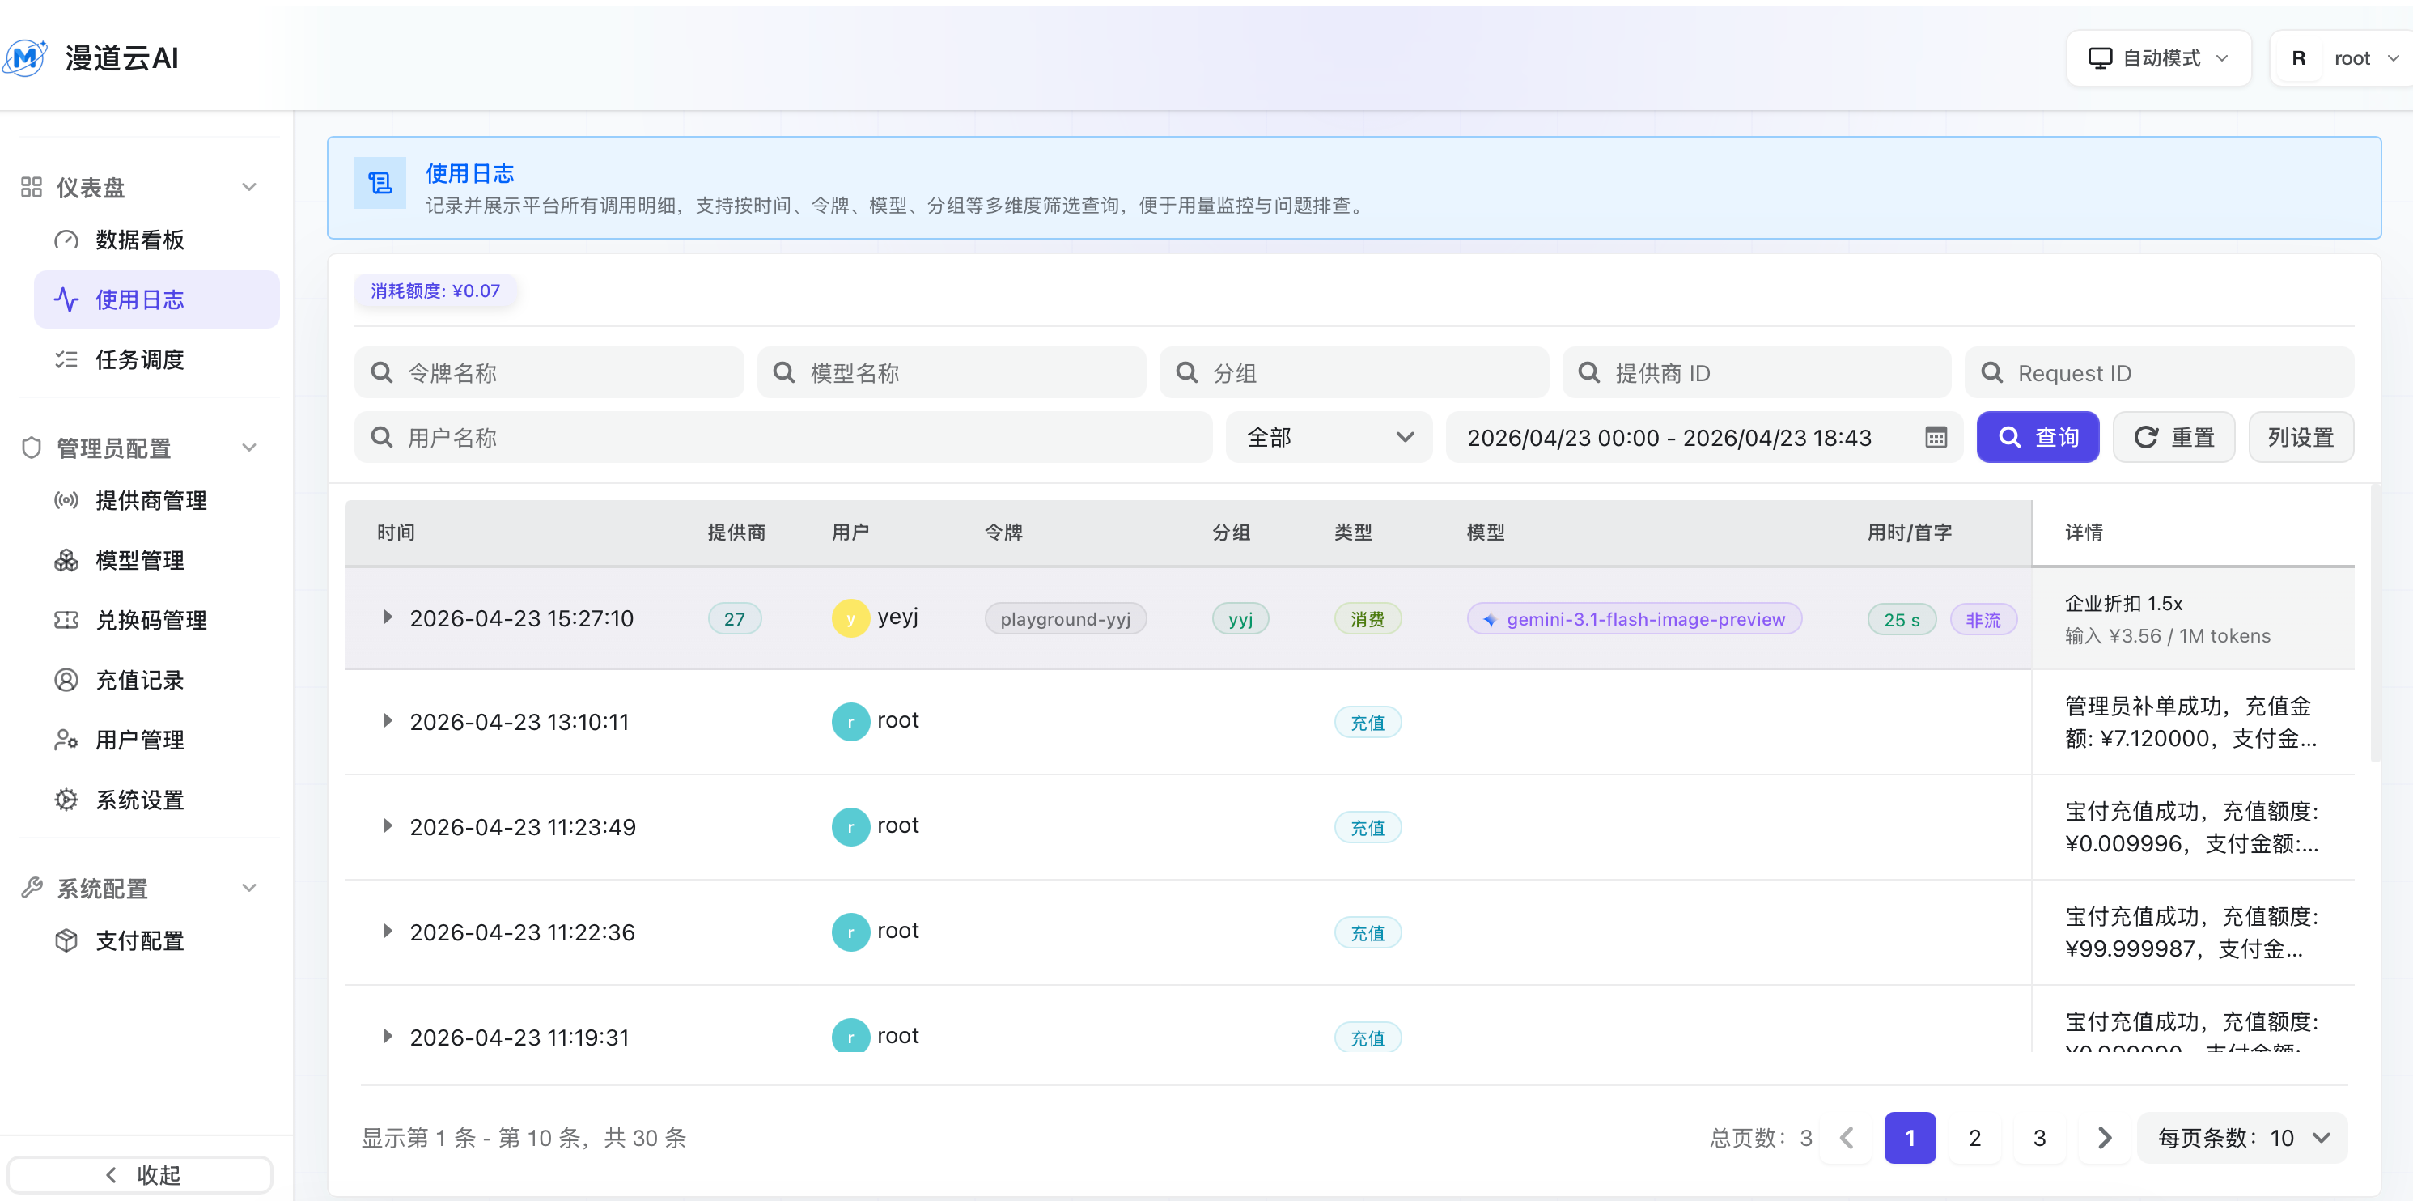Image resolution: width=2413 pixels, height=1201 pixels.
Task: Open the date range 2026/04/23 picker
Action: coord(1704,438)
